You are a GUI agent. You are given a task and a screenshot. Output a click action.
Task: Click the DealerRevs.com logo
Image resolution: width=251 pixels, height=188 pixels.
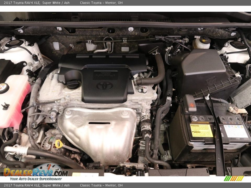click(36, 173)
